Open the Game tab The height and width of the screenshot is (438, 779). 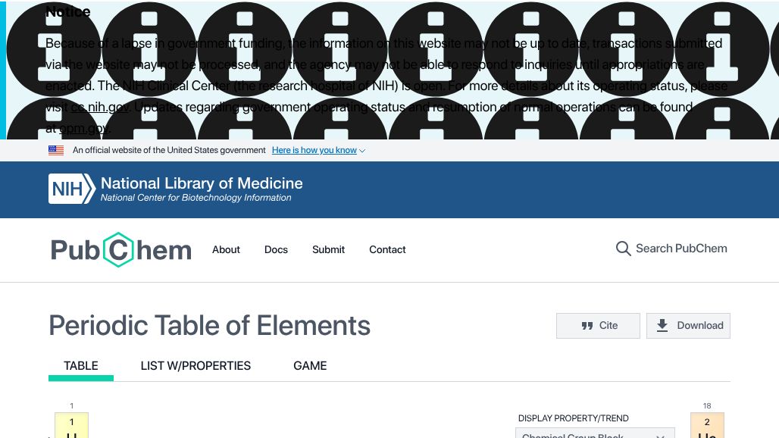(310, 365)
